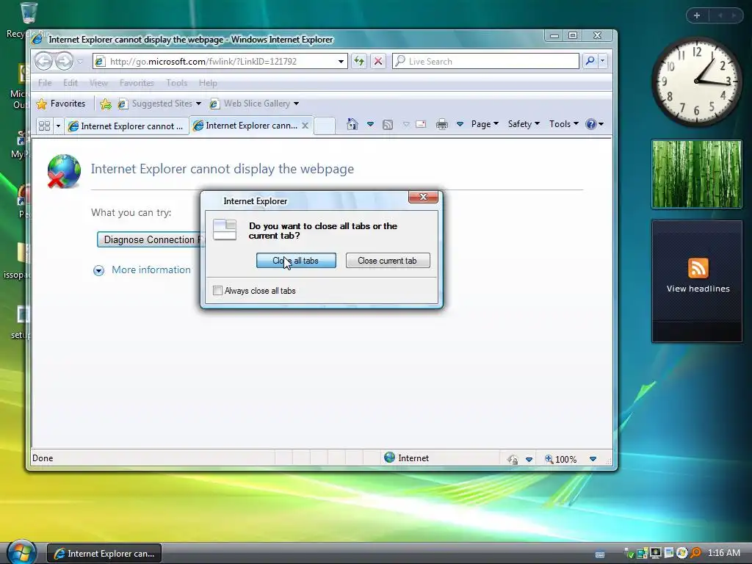Refresh the page with the green arrows icon
The image size is (752, 564).
click(358, 62)
